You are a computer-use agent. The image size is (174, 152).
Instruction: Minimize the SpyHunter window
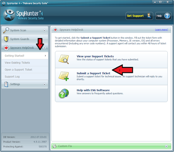point(155,2)
